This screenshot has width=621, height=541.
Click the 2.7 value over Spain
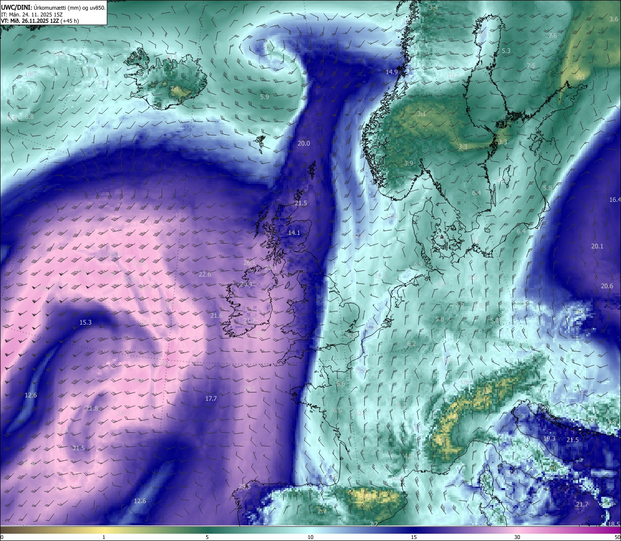tap(322, 511)
